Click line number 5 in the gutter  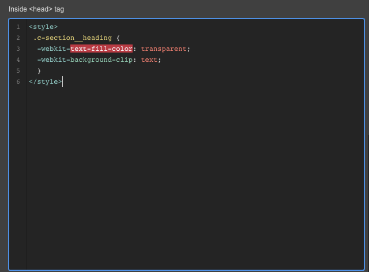tap(18, 70)
